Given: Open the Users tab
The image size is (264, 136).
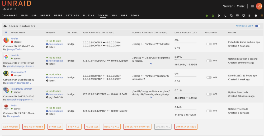Looking at the screenshot, I should point(58,15).
